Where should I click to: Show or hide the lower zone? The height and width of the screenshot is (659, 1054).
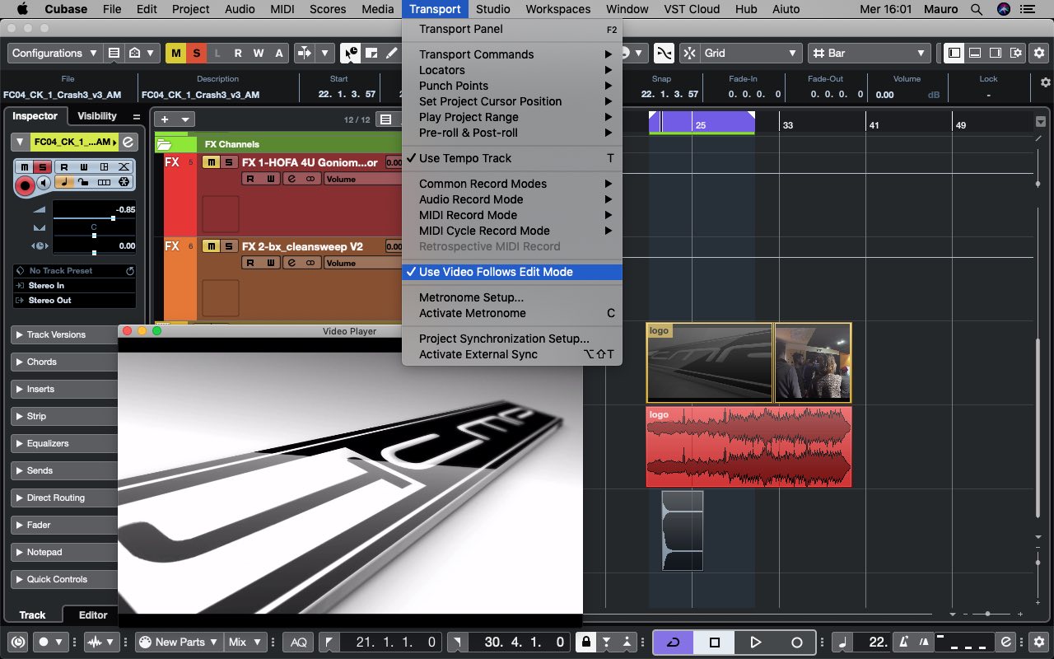[975, 53]
